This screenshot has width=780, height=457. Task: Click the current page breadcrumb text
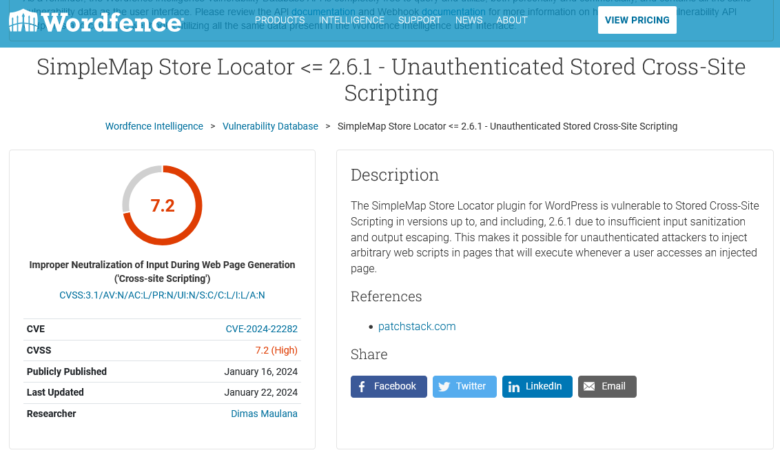[507, 126]
